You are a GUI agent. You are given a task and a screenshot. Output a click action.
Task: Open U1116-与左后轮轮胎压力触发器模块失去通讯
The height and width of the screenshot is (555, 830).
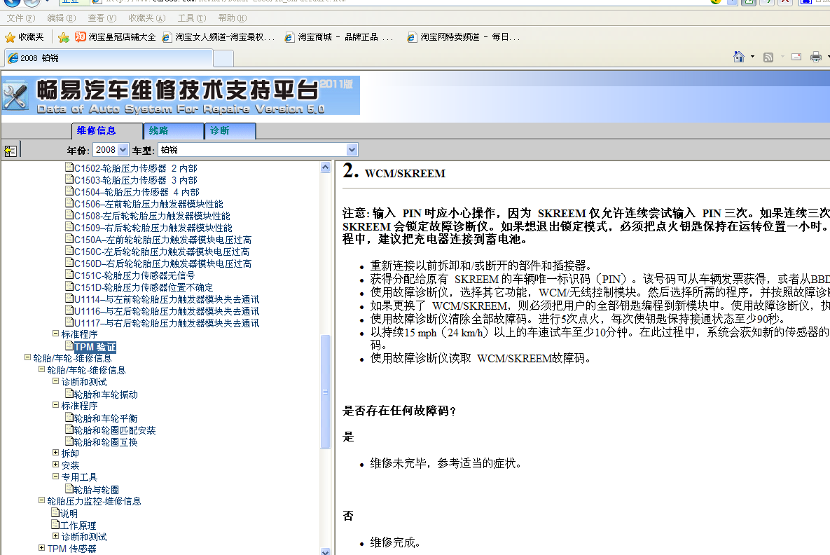click(x=162, y=311)
